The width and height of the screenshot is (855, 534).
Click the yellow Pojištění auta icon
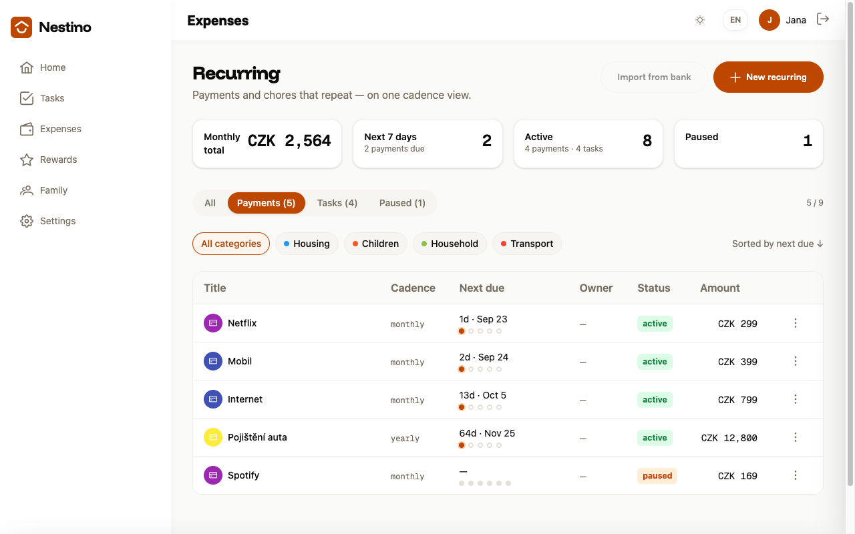[x=213, y=437]
